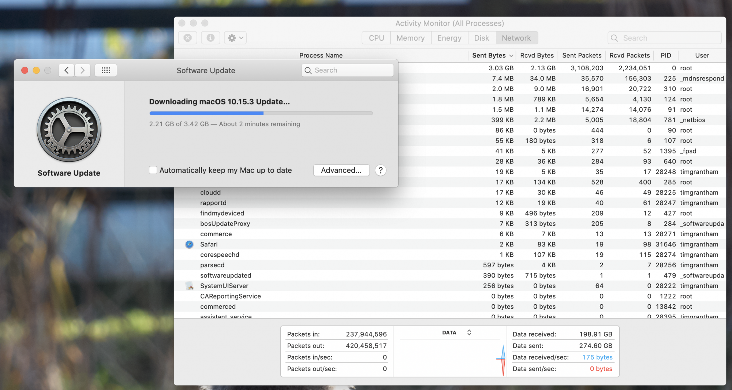Select the corespeechd process row
Screen dimensions: 732x390
pyautogui.click(x=450, y=255)
